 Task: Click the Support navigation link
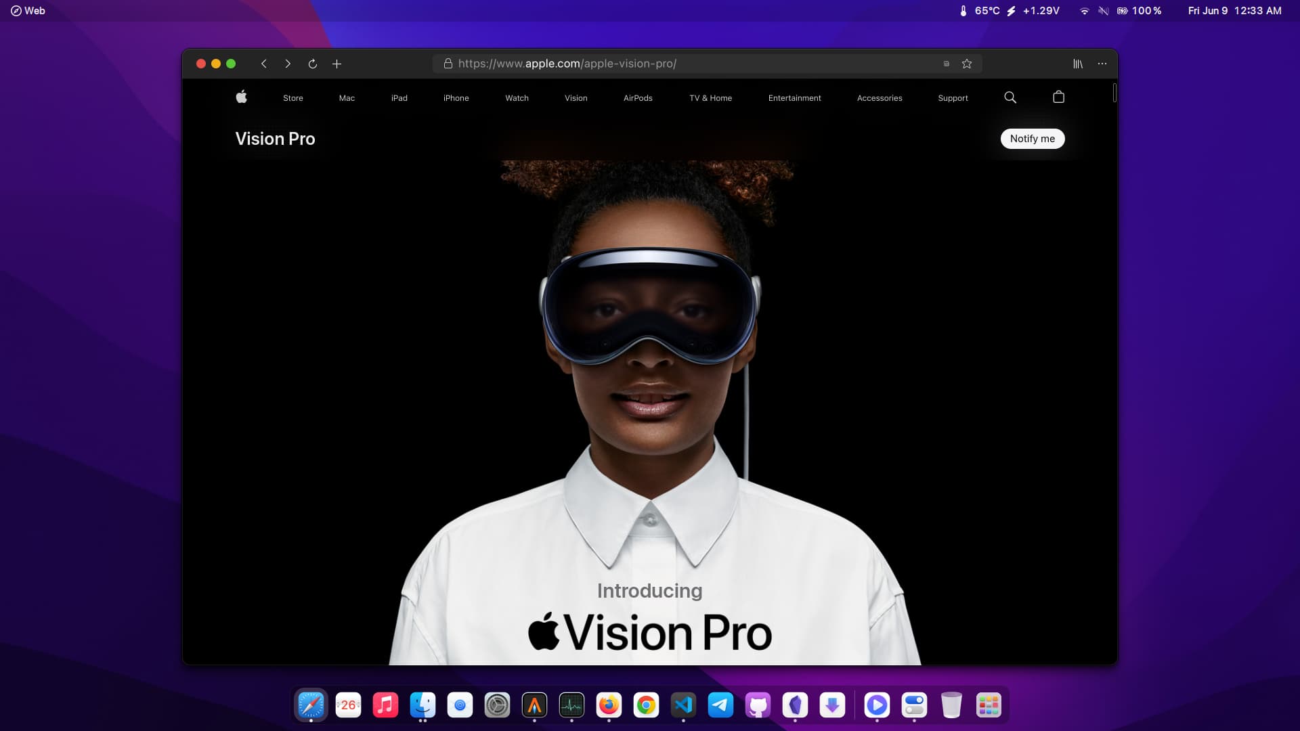[x=953, y=98]
